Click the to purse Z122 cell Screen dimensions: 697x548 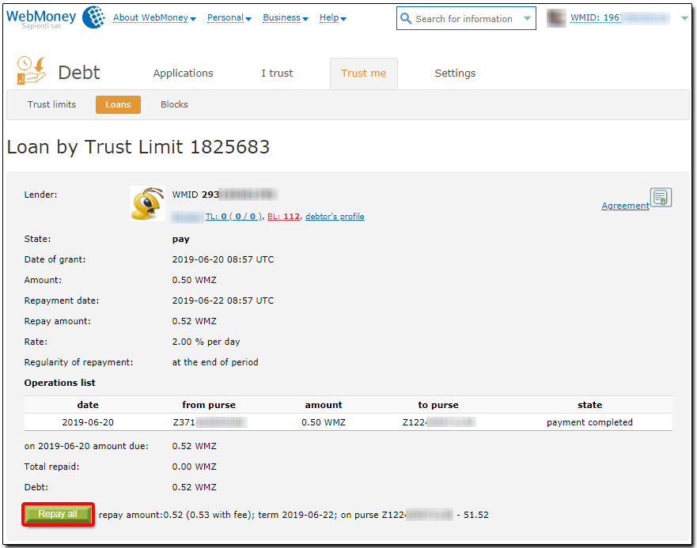pos(438,422)
